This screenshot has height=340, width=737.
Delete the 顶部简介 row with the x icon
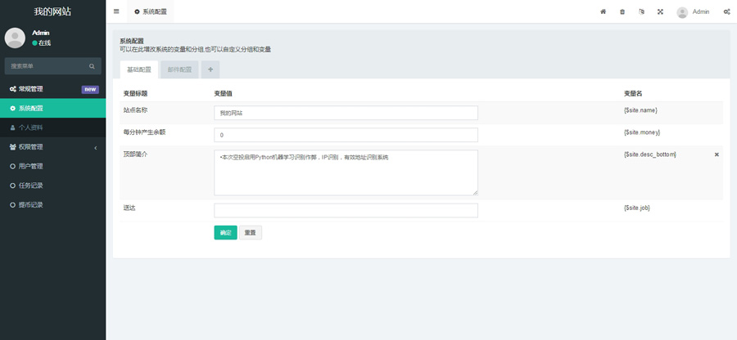coord(717,154)
